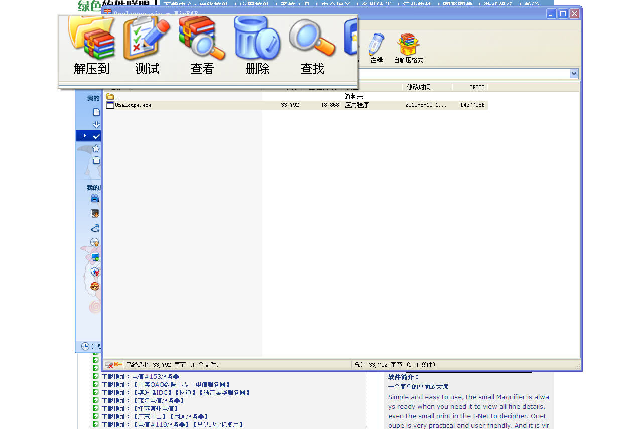
Task: Click the key icon in the status bar
Action: coord(118,364)
